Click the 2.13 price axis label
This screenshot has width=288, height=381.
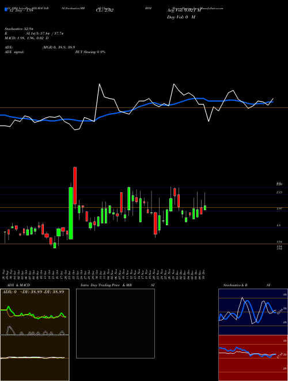click(x=279, y=192)
